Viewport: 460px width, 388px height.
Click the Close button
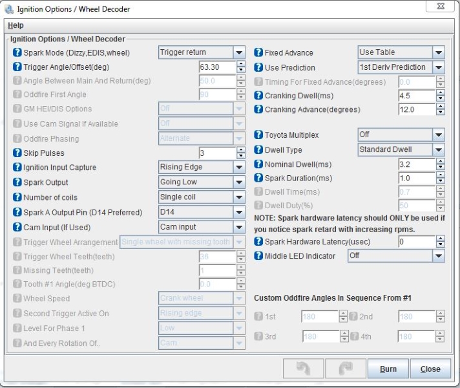click(430, 369)
